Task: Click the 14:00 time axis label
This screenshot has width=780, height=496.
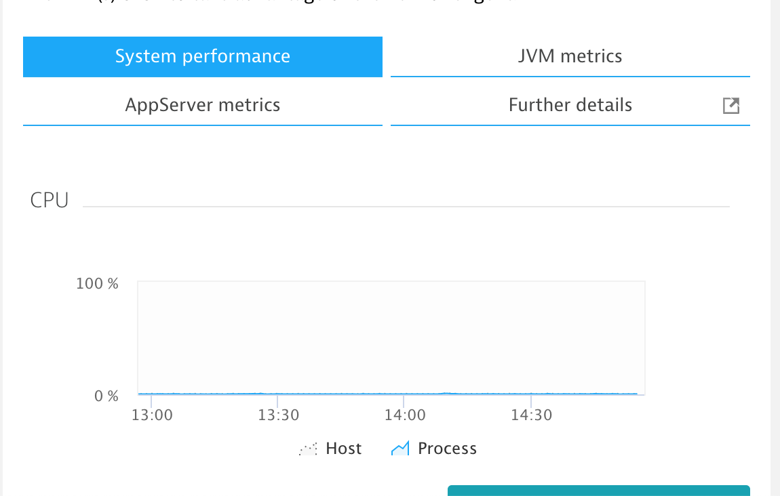Action: point(405,415)
